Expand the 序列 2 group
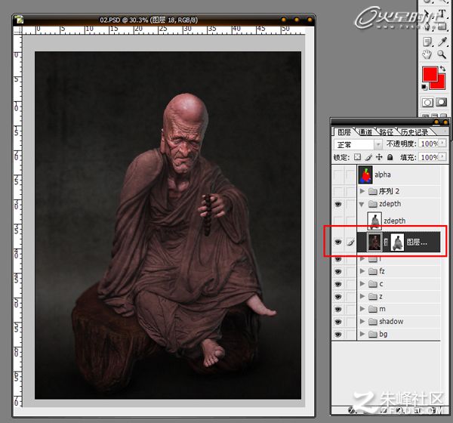453x423 pixels. click(x=362, y=191)
